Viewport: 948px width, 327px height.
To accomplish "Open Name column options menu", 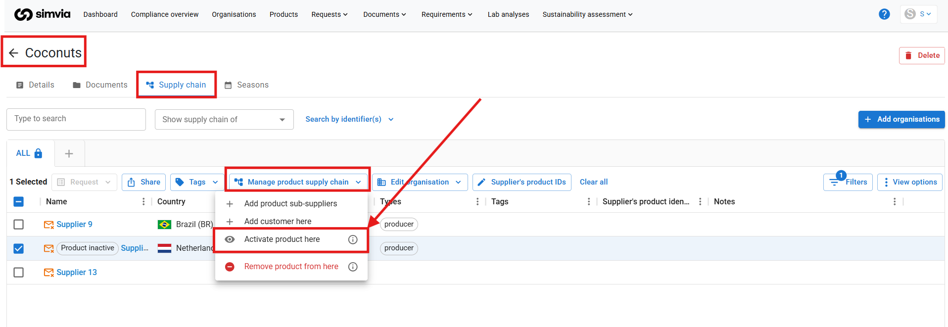I will [x=143, y=202].
